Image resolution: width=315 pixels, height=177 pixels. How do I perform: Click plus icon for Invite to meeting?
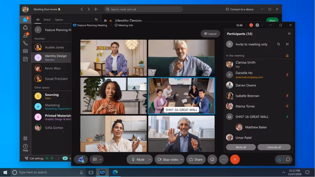[229, 44]
